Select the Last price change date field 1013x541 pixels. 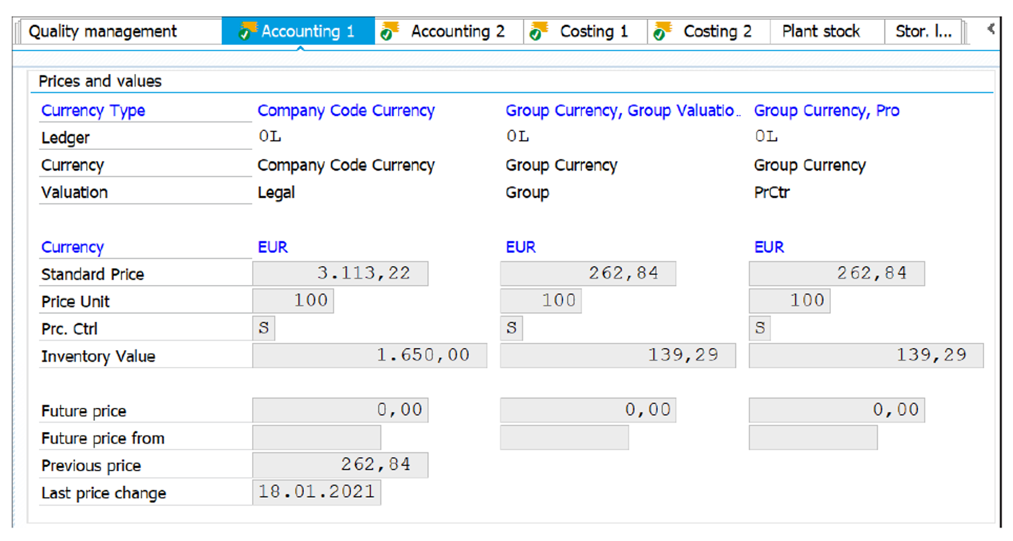(316, 492)
